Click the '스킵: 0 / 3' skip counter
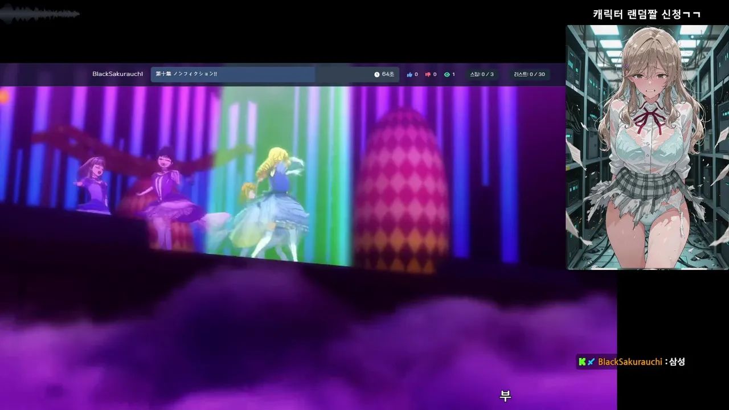 [481, 75]
